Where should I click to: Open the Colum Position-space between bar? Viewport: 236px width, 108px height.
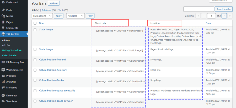coord(56,101)
